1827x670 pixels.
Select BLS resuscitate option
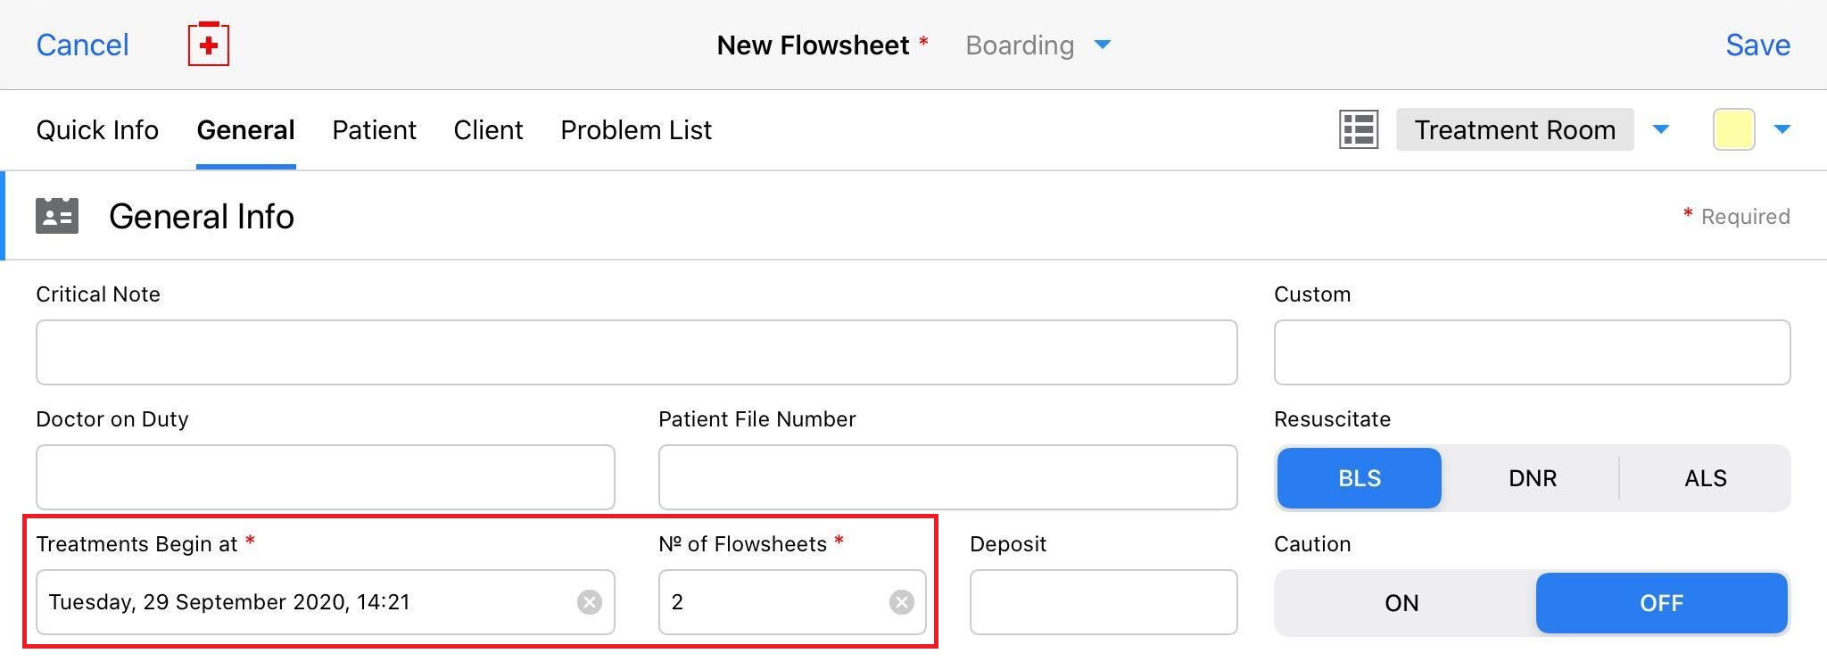tap(1359, 478)
